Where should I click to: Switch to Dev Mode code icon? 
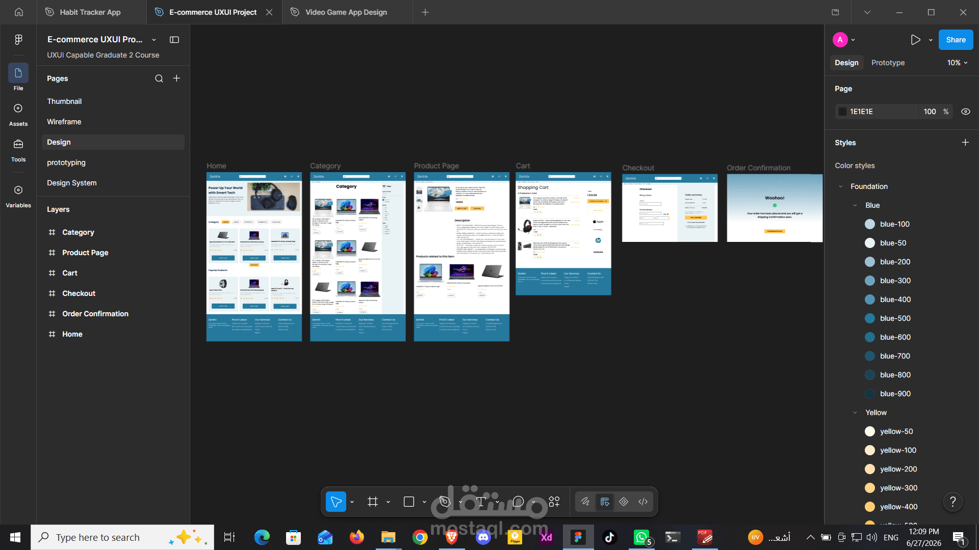[643, 502]
